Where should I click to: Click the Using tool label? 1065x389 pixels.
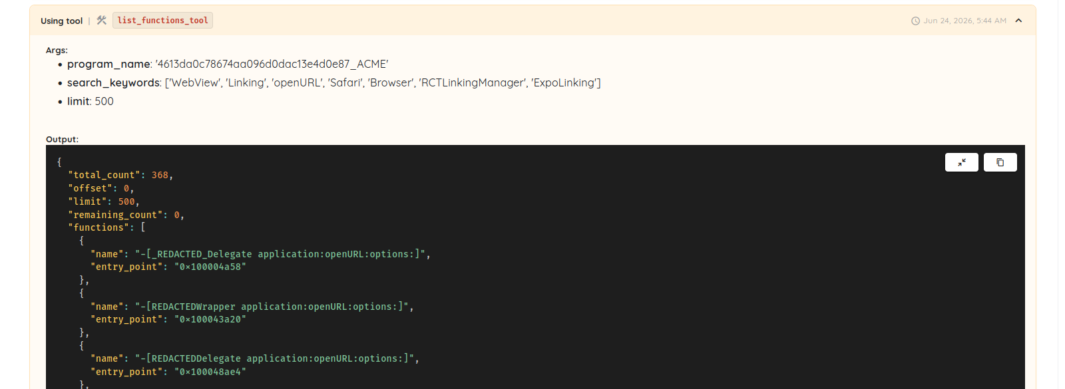coord(61,21)
